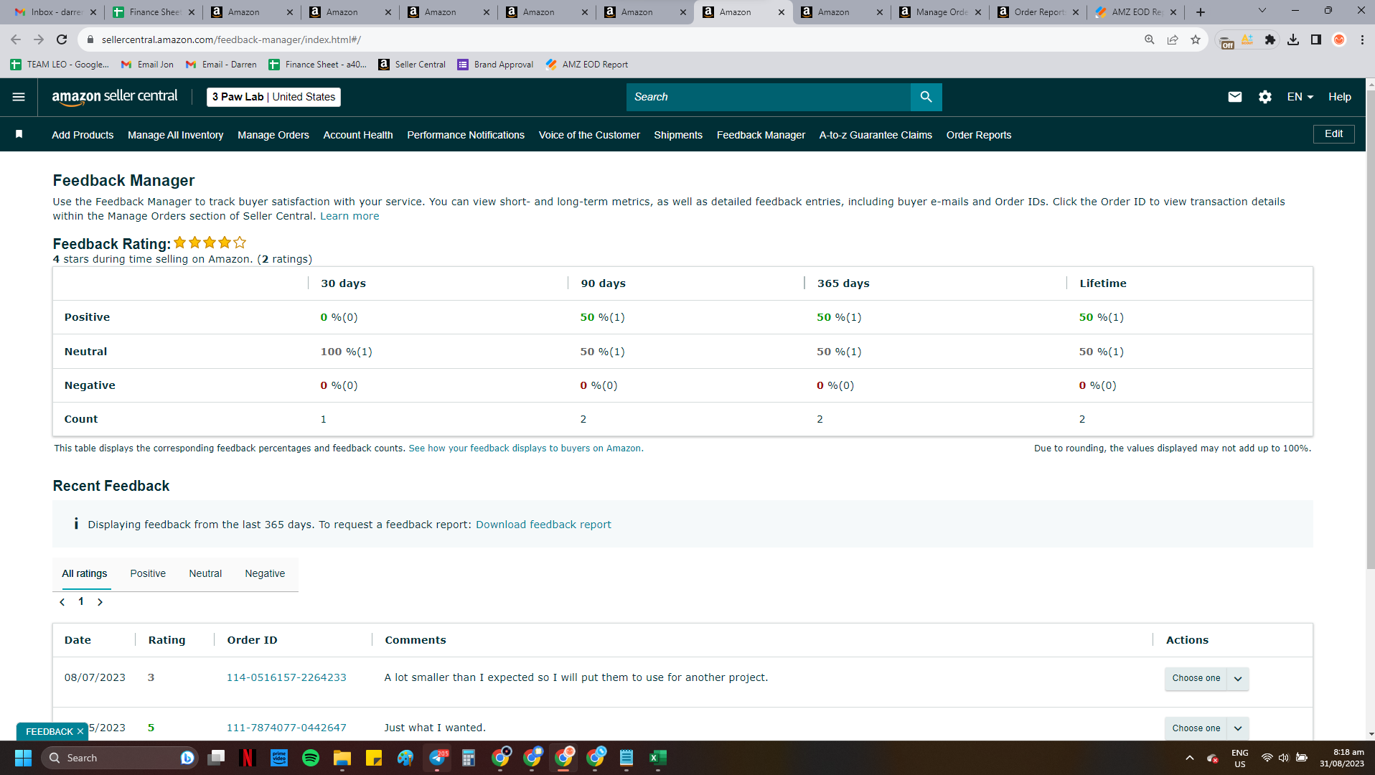Open the Chrome extensions puzzle icon

coord(1270,39)
